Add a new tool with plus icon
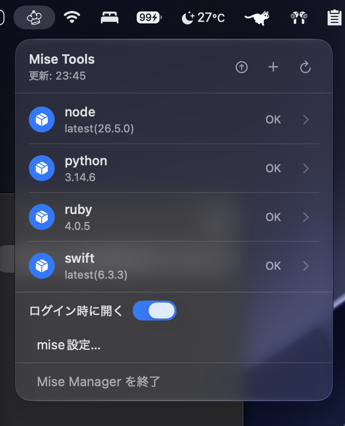Viewport: 345px width, 426px height. click(273, 67)
